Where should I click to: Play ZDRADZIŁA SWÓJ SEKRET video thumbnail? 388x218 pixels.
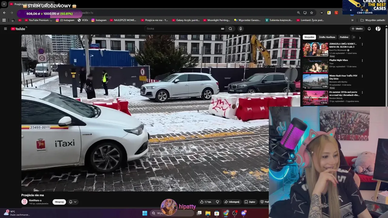(x=315, y=49)
